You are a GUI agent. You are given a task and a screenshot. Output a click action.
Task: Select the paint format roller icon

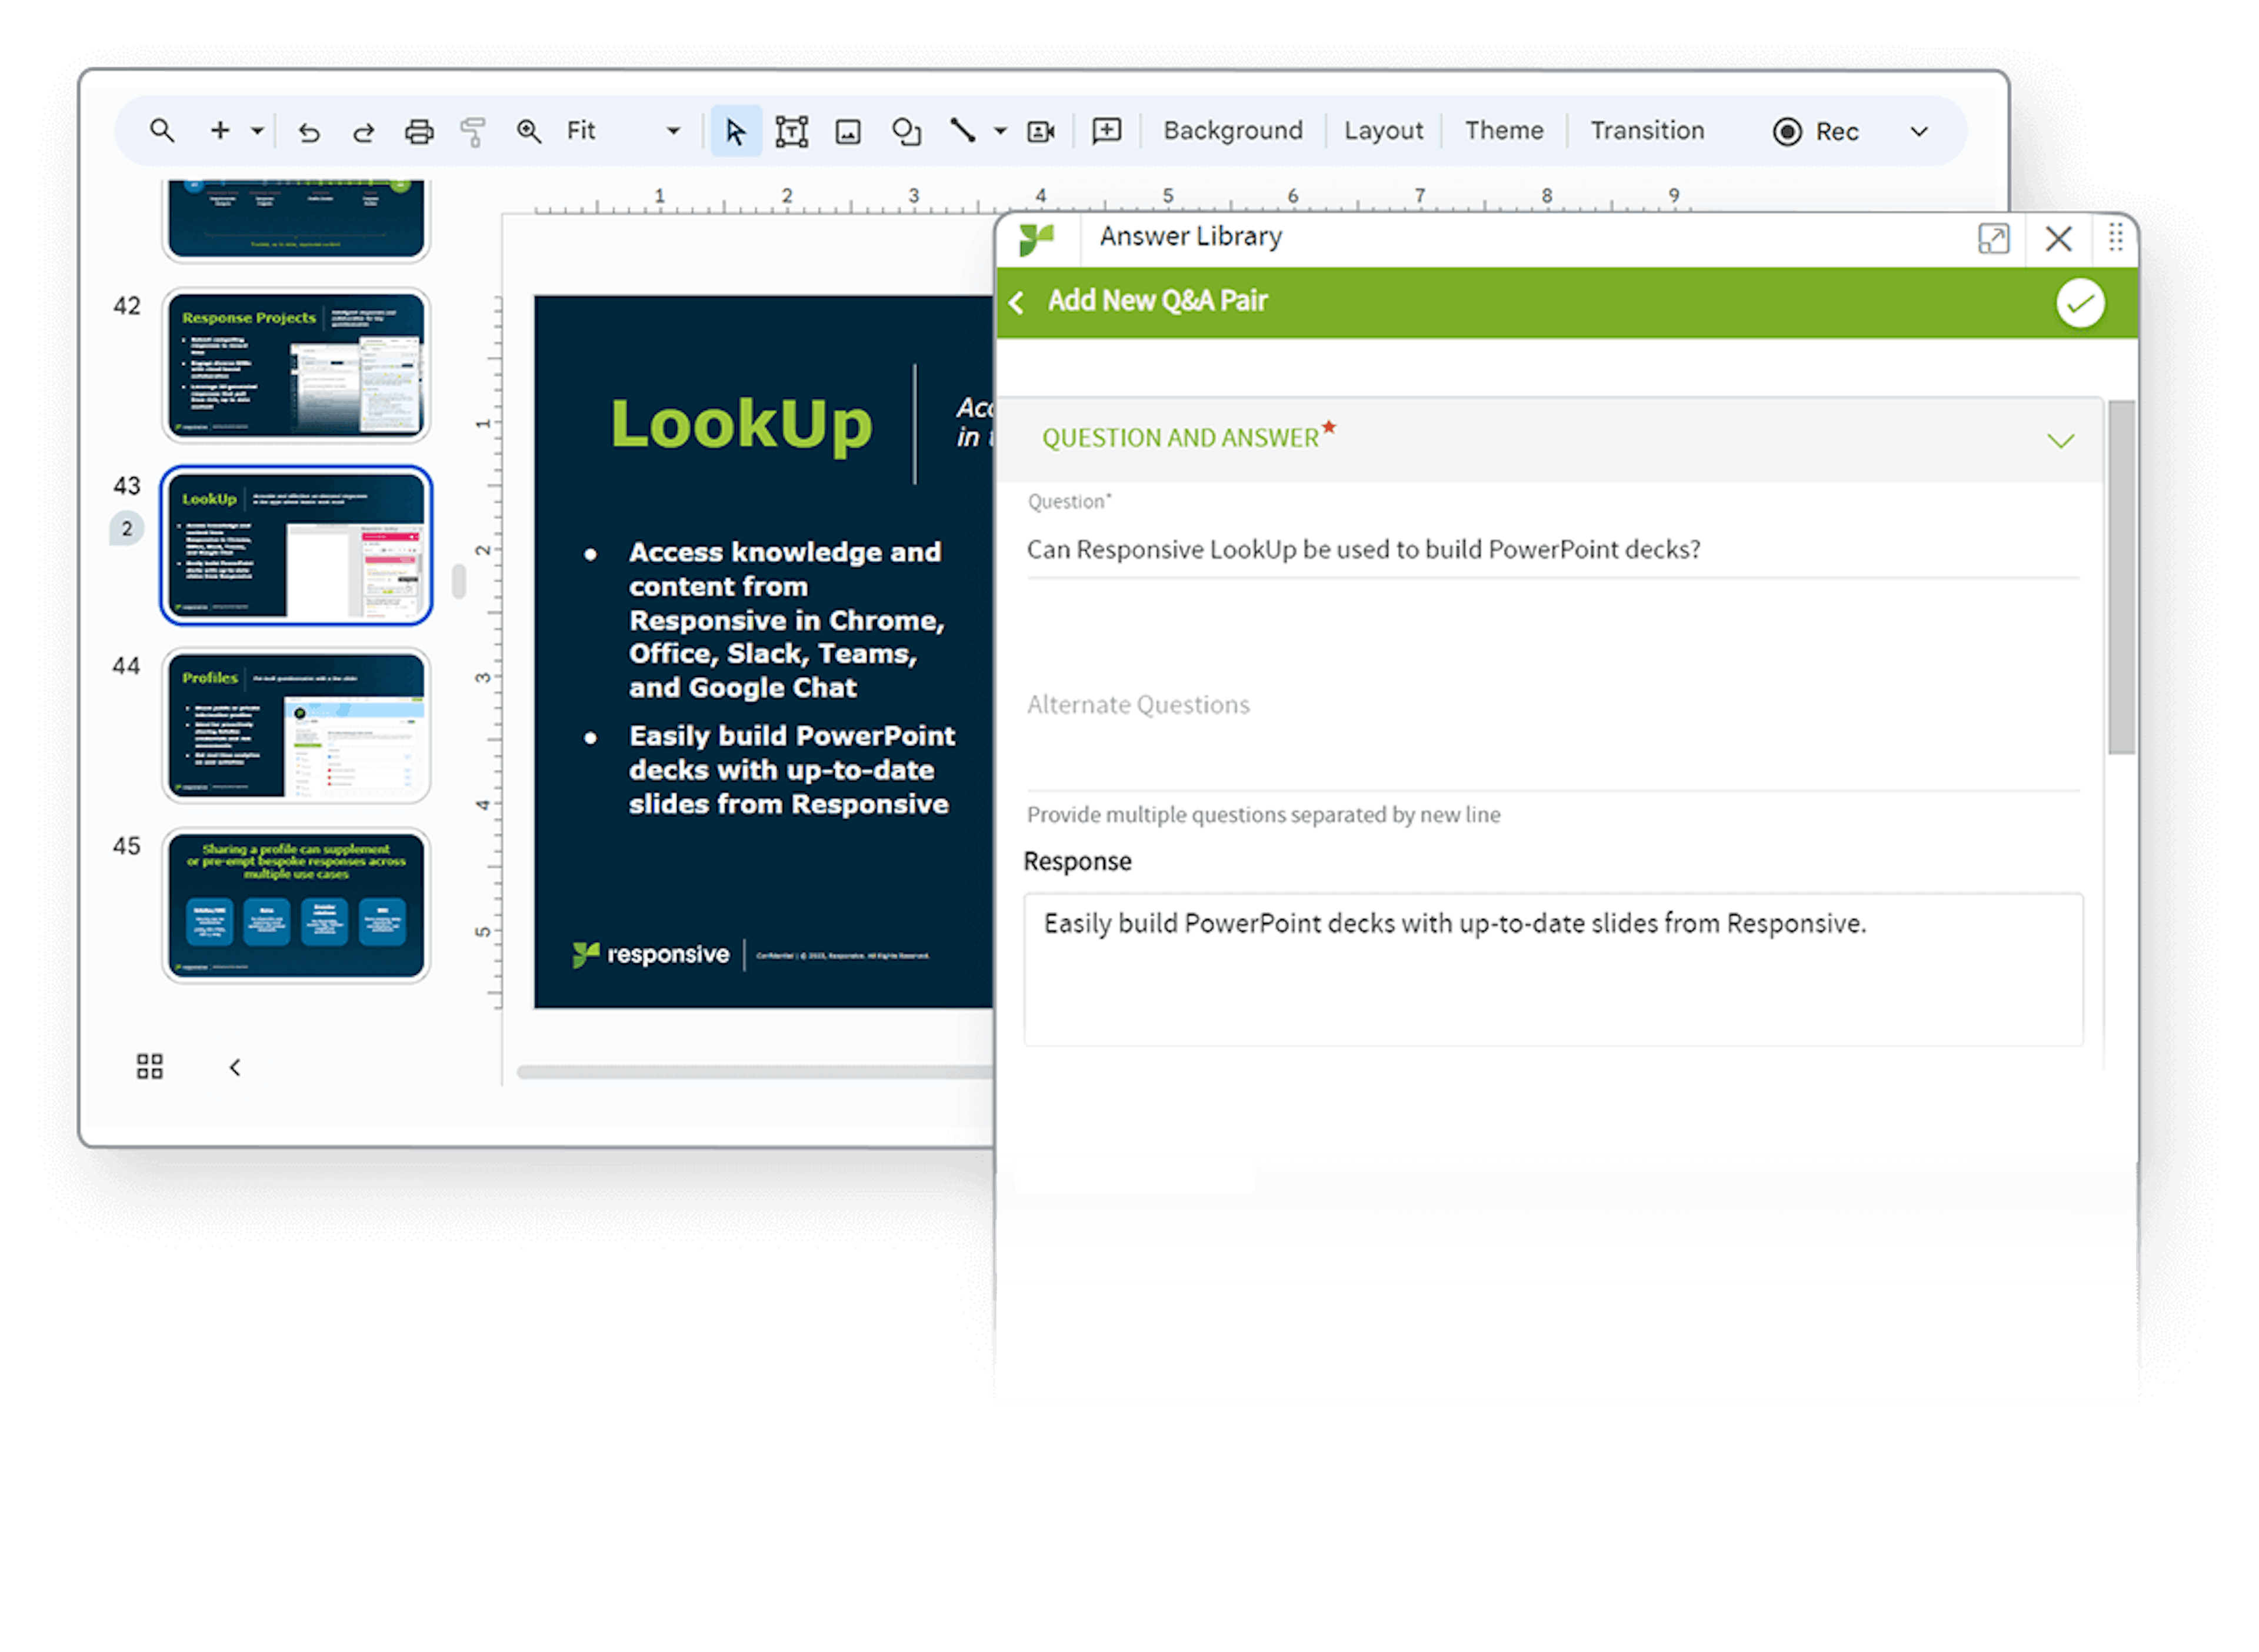tap(473, 132)
